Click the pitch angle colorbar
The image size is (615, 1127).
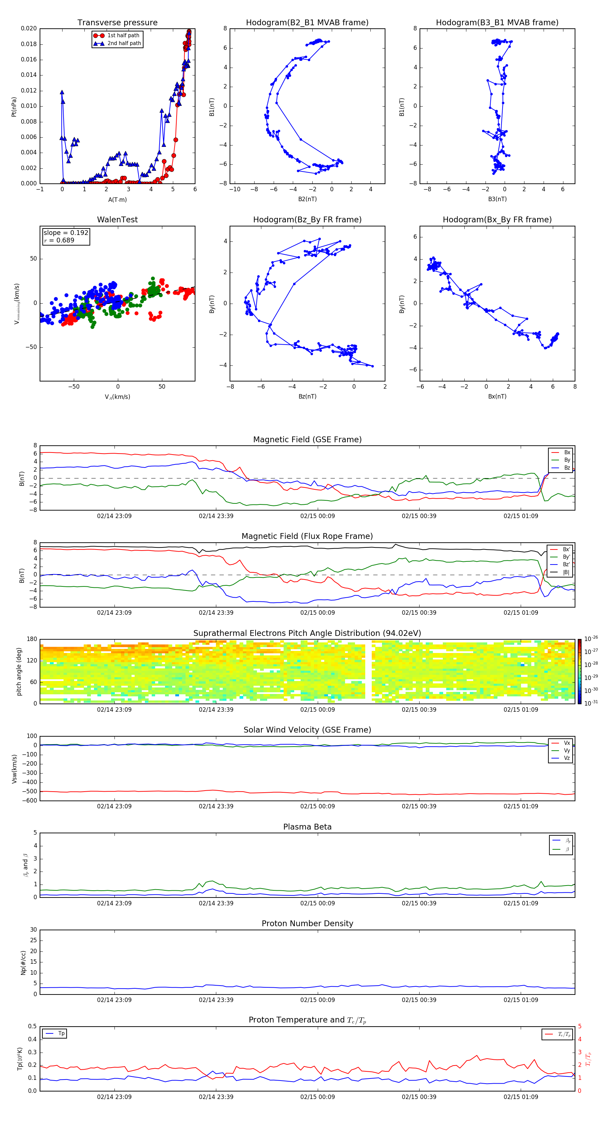click(x=579, y=671)
